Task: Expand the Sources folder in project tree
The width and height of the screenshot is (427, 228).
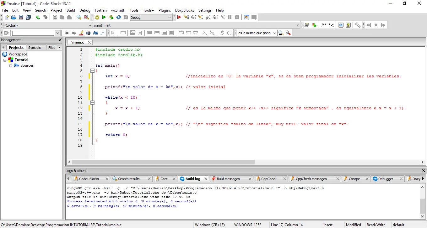Action: (11, 66)
